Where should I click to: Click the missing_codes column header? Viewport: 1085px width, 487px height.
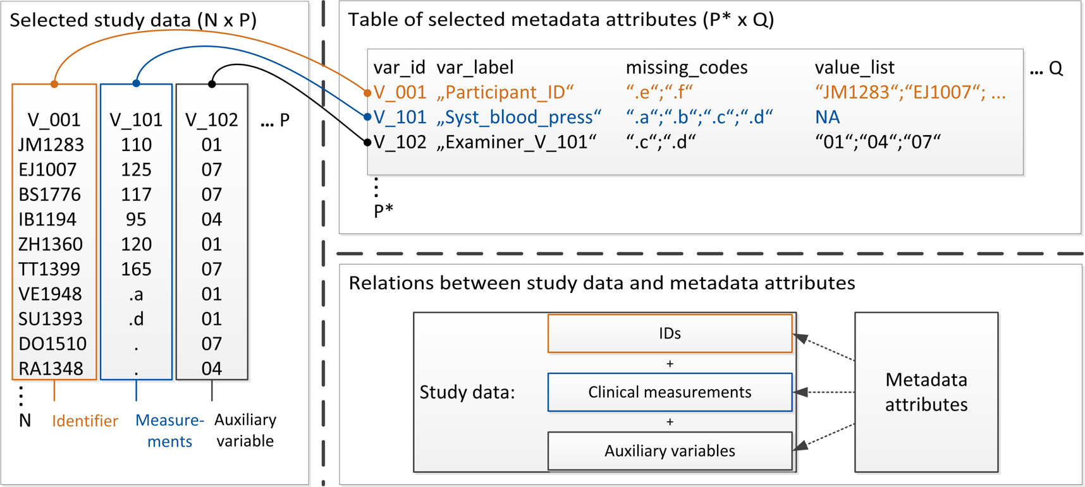687,68
